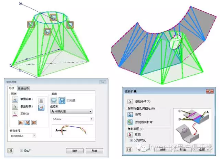This screenshot has height=160, width=220.
Task: Select the 截面轮廓 1 profile picker icon
Action: 14,99
